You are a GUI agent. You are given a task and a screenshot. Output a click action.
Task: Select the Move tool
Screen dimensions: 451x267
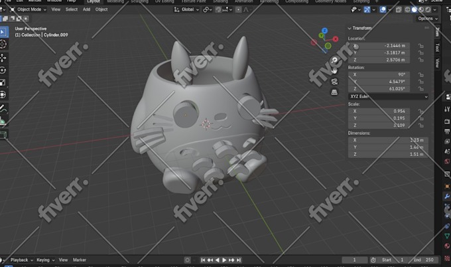tap(3, 58)
